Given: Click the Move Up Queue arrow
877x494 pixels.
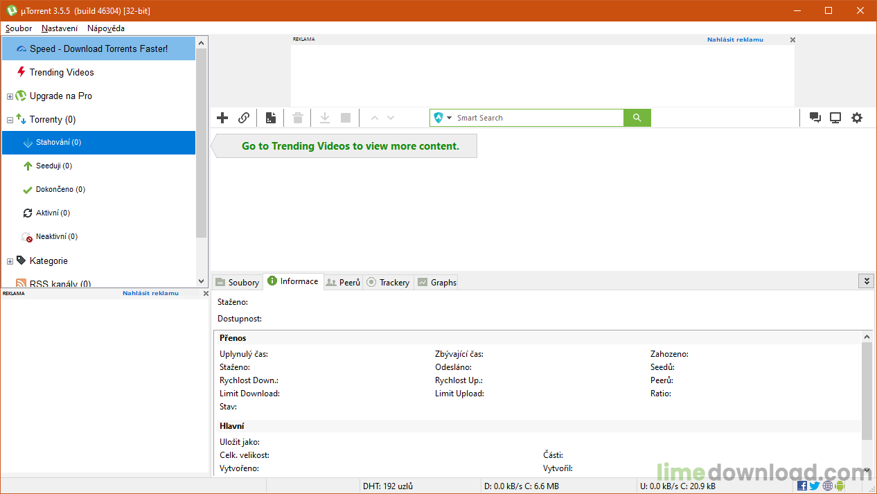Looking at the screenshot, I should tap(375, 118).
